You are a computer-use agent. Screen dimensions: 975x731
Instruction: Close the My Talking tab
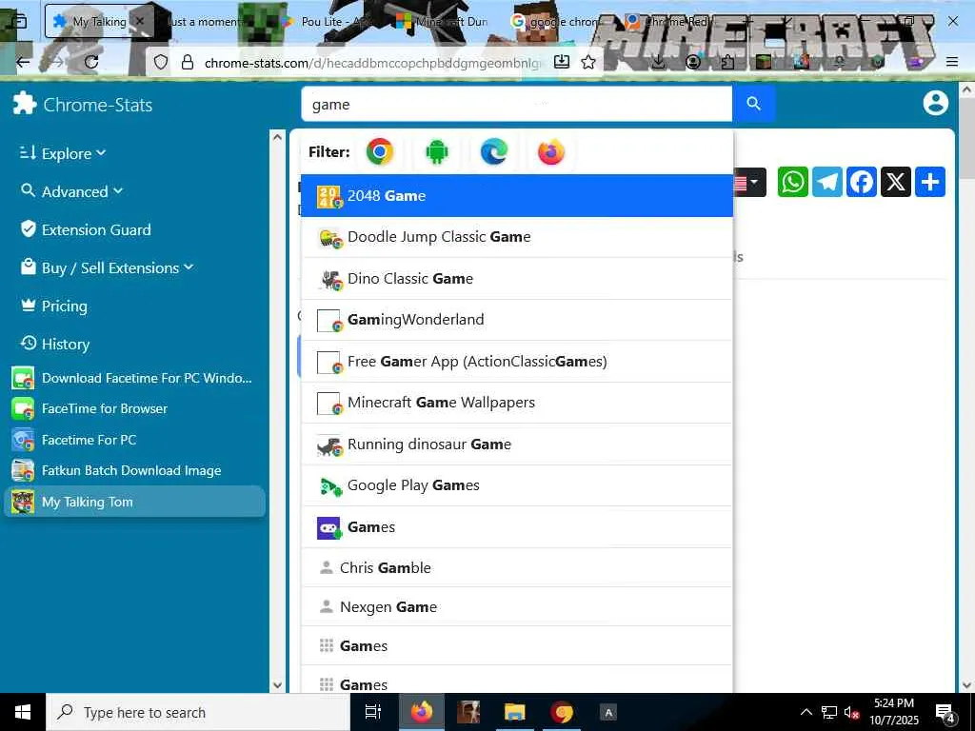pyautogui.click(x=140, y=22)
